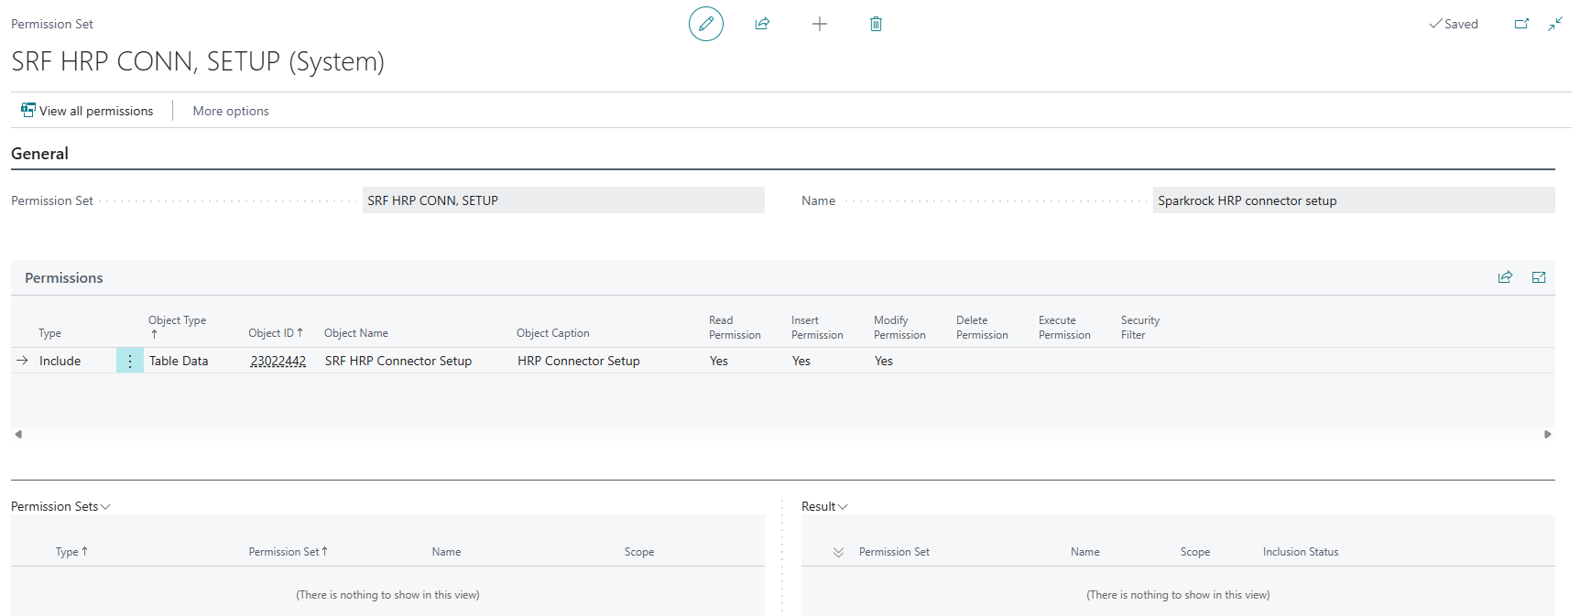Click the Table Data cell
1580x616 pixels.
pos(179,361)
